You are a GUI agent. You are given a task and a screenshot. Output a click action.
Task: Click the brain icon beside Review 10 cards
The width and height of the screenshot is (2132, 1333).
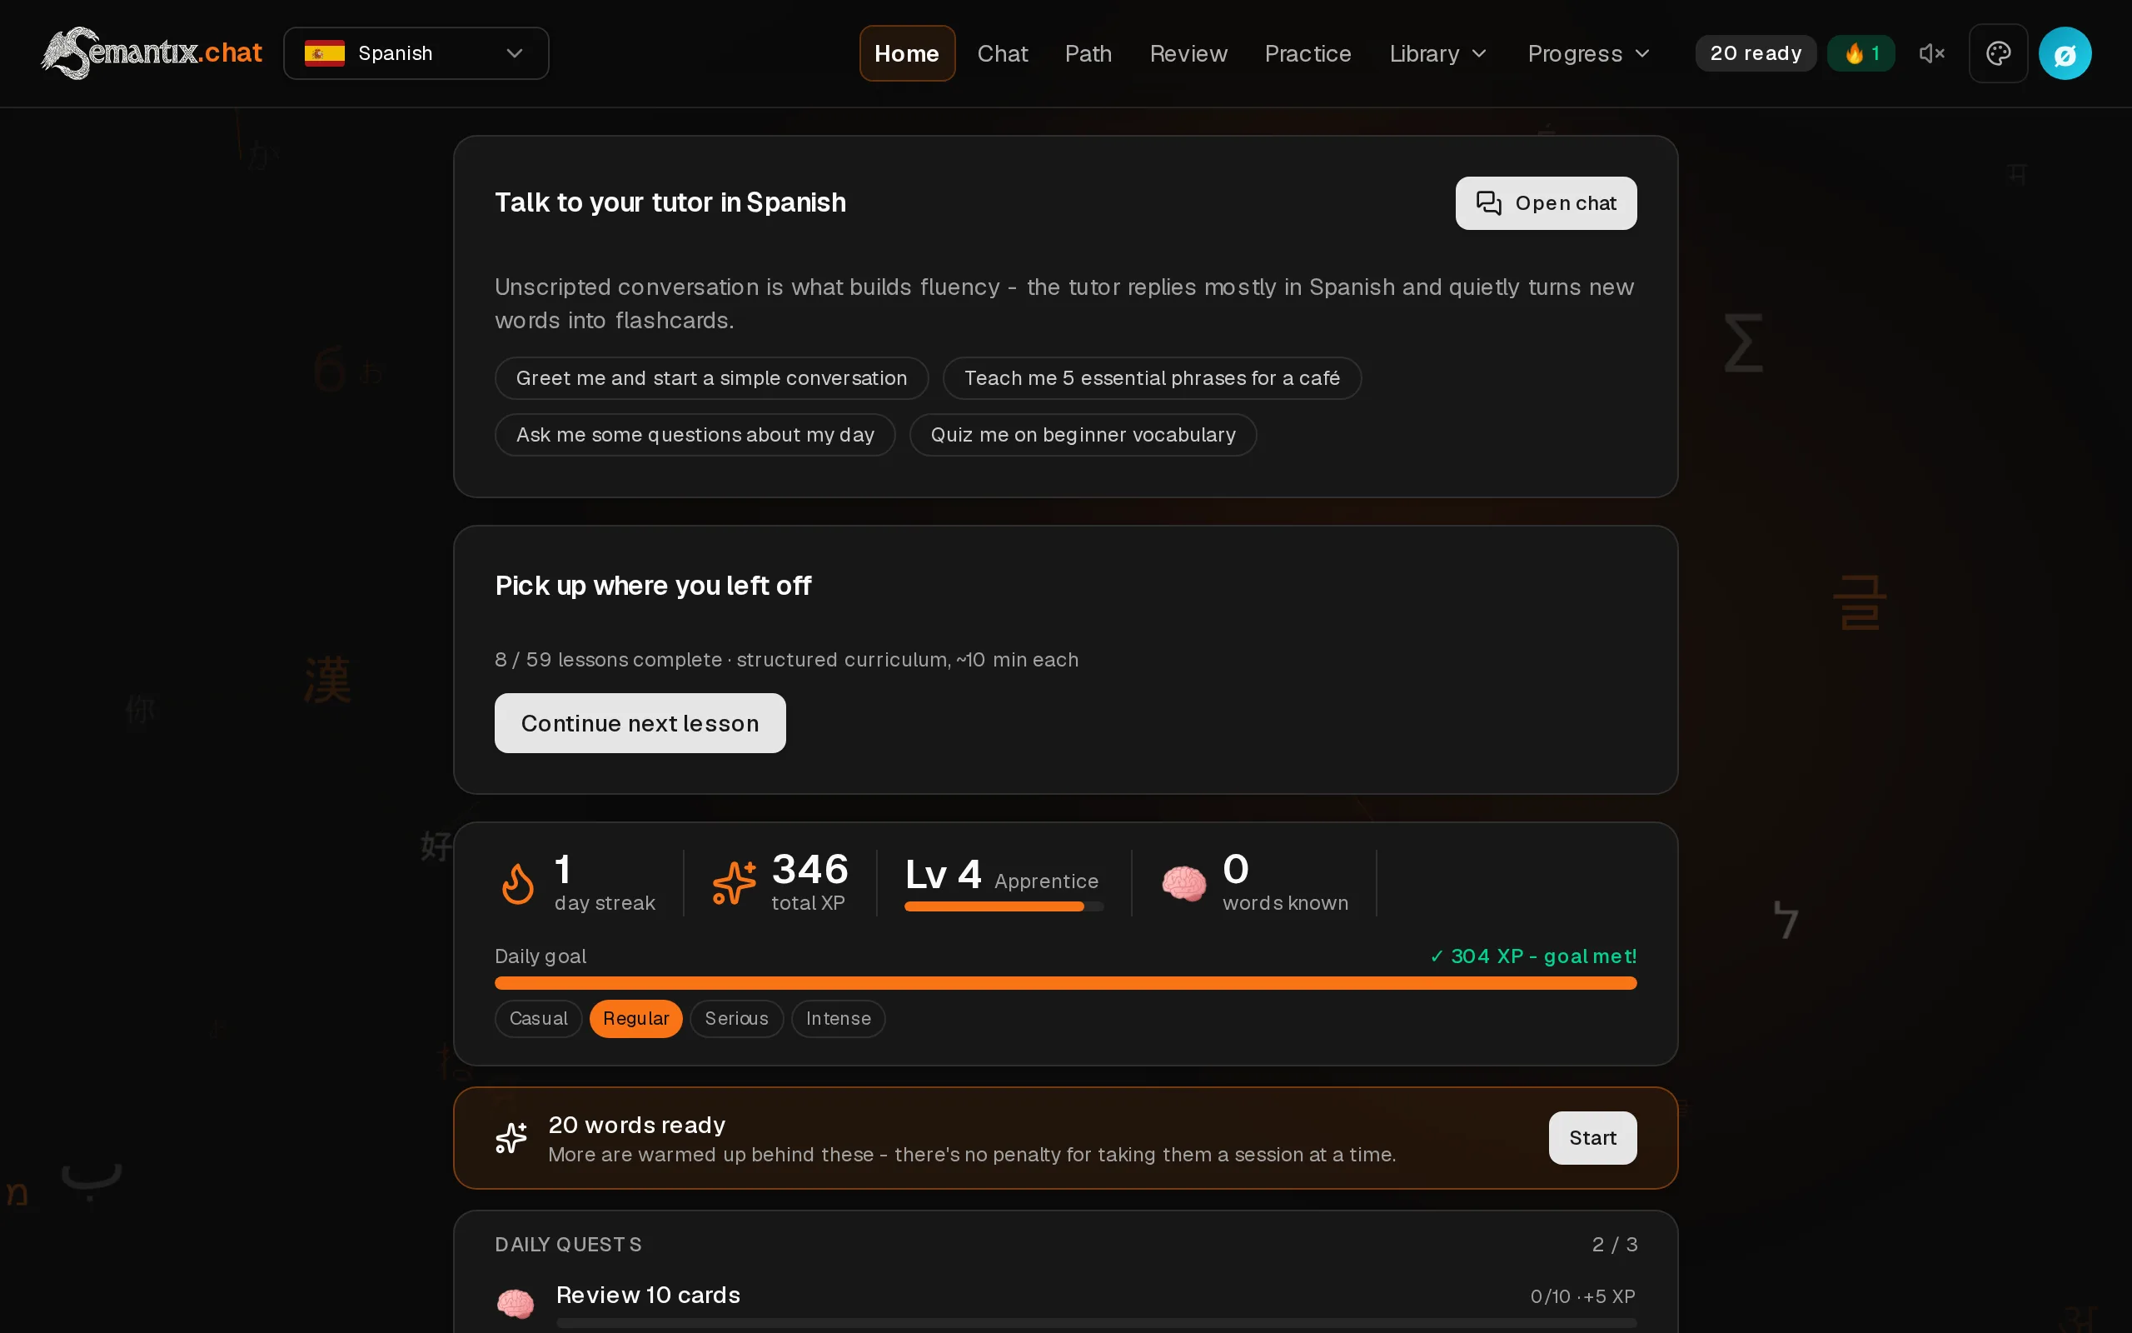tap(516, 1303)
